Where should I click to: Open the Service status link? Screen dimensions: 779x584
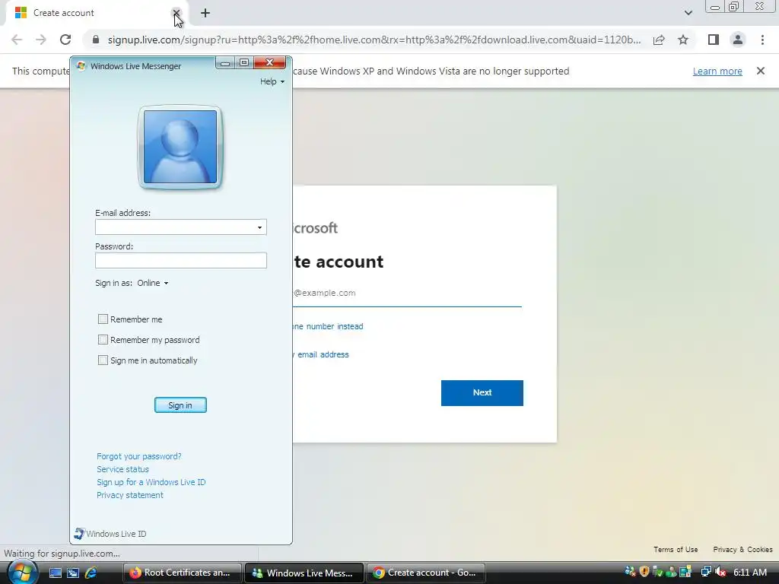[122, 469]
